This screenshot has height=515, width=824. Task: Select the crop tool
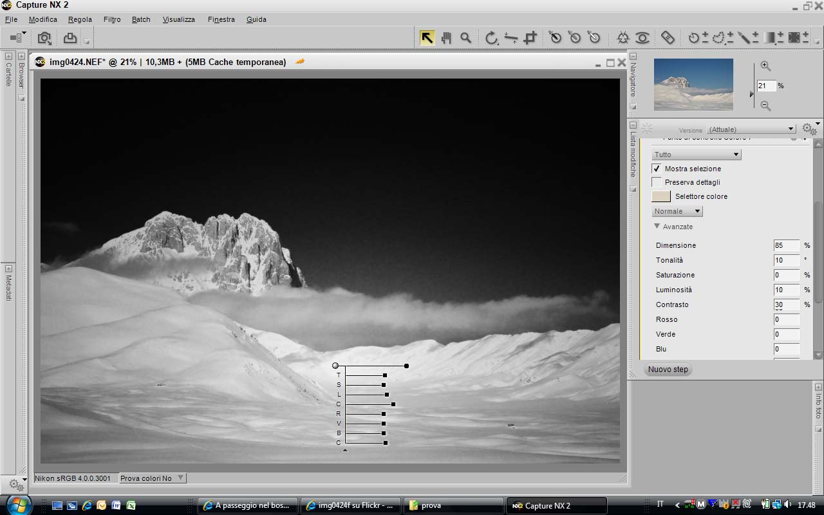(x=530, y=38)
